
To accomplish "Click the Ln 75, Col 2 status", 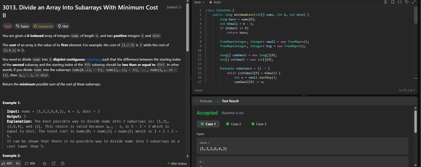I will pyautogui.click(x=407, y=90).
